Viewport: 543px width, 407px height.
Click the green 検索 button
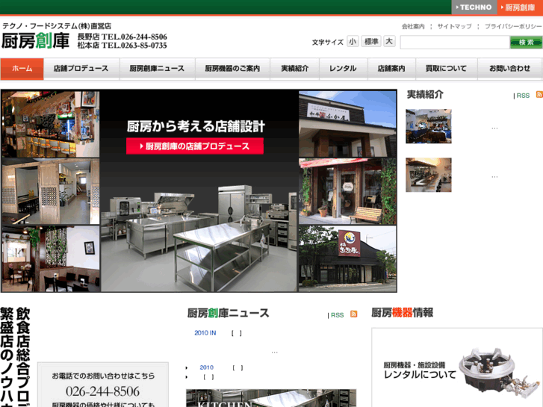click(526, 43)
